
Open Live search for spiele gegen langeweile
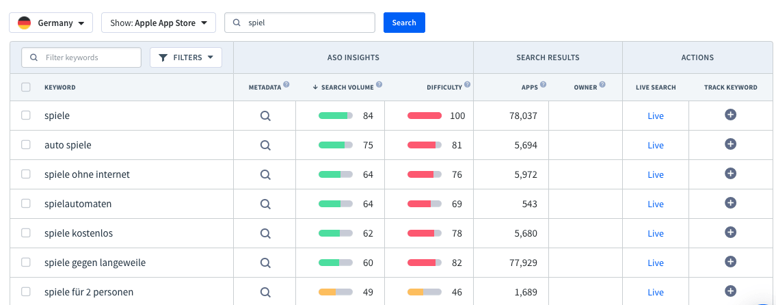tap(655, 263)
